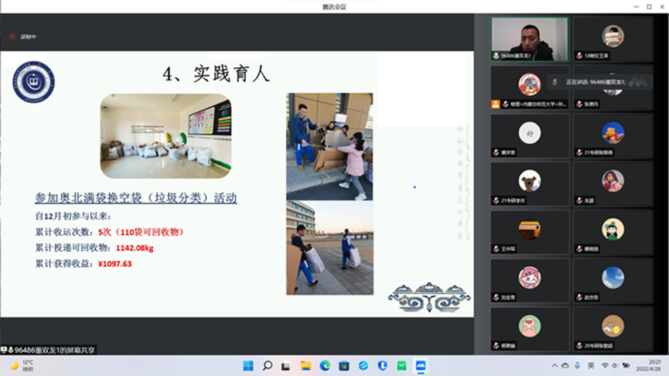The width and height of the screenshot is (669, 376).
Task: Switch the input method via 英 indicator
Action: 590,365
